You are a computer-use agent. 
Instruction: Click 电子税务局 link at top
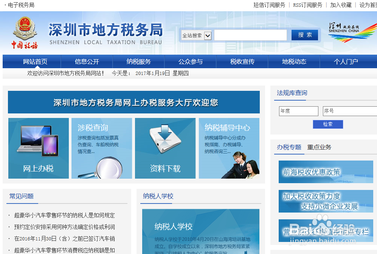pyautogui.click(x=21, y=5)
